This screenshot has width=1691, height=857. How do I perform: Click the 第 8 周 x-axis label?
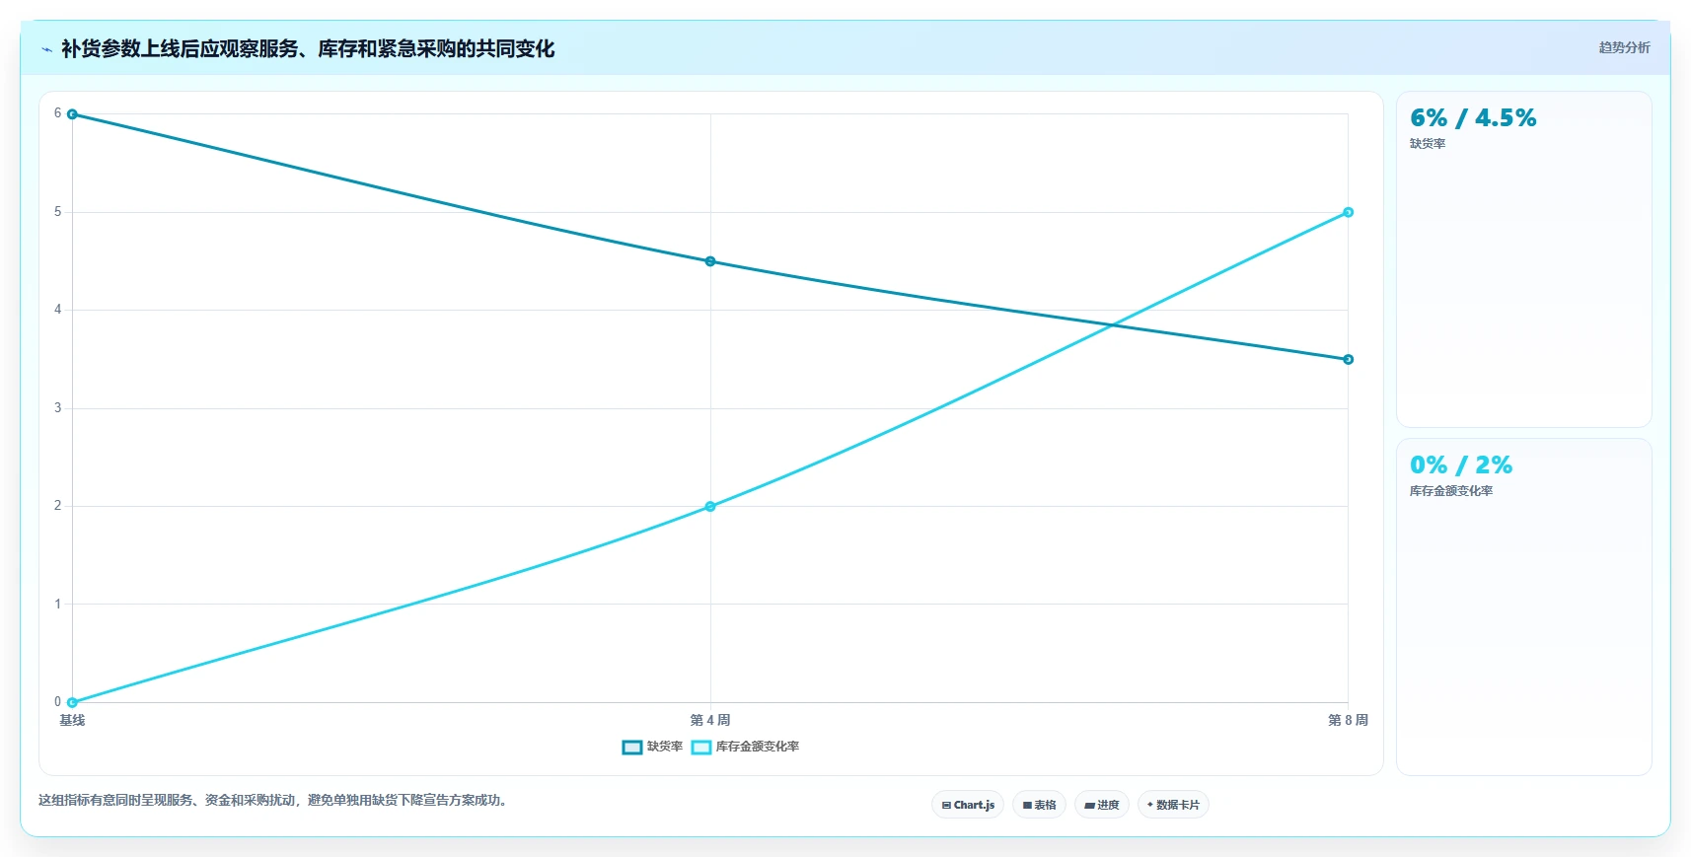(x=1348, y=720)
